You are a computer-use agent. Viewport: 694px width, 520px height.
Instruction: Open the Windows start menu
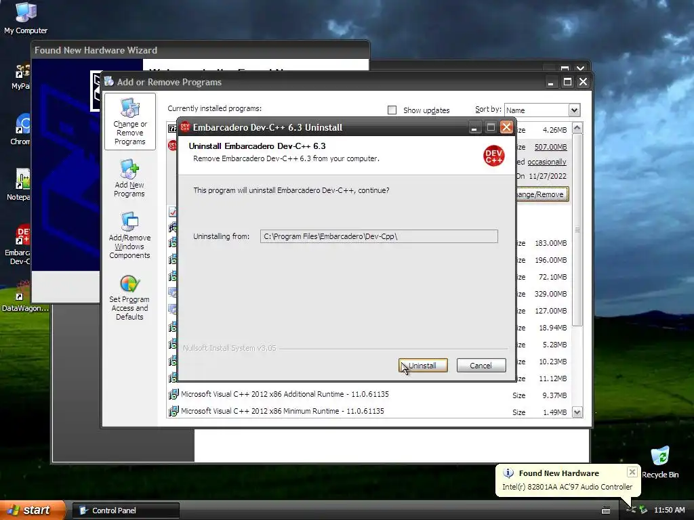point(33,510)
